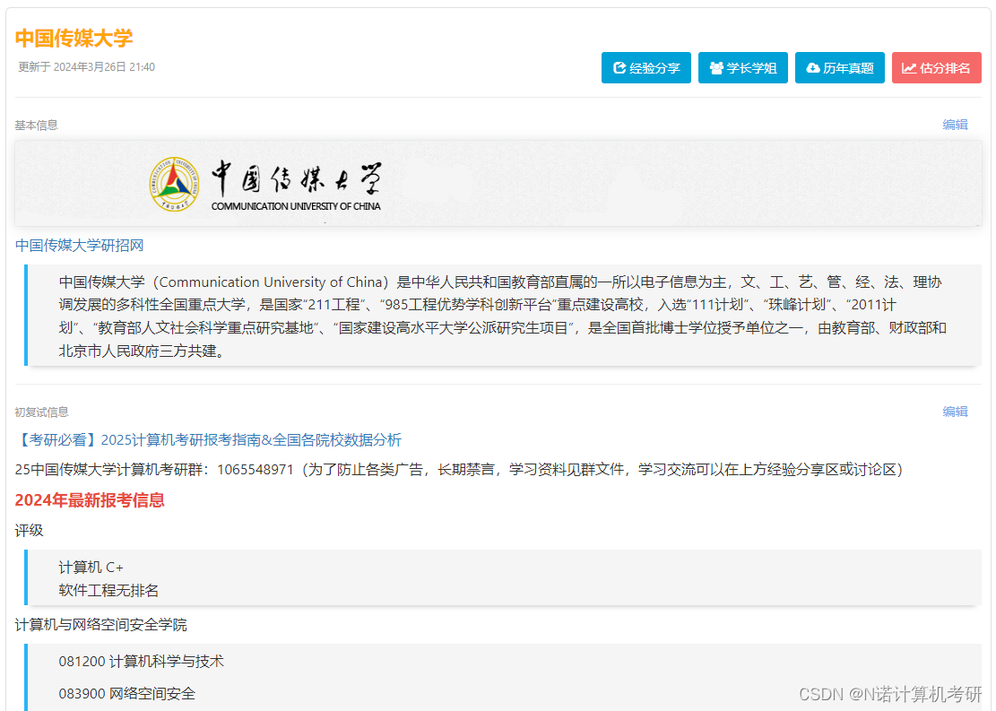The height and width of the screenshot is (711, 996).
Task: Open 2025计算机考研报考指南 data analysis link
Action: (x=208, y=439)
